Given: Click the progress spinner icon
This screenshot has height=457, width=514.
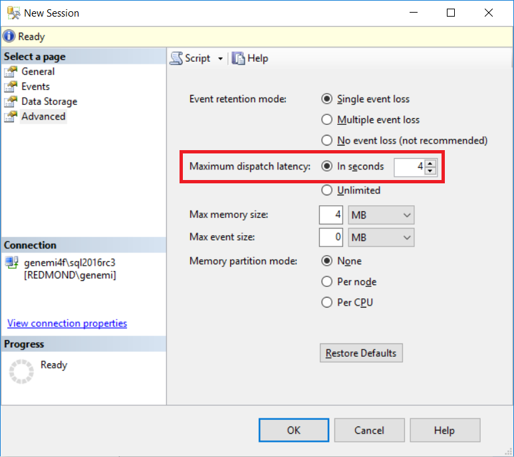Looking at the screenshot, I should [21, 371].
